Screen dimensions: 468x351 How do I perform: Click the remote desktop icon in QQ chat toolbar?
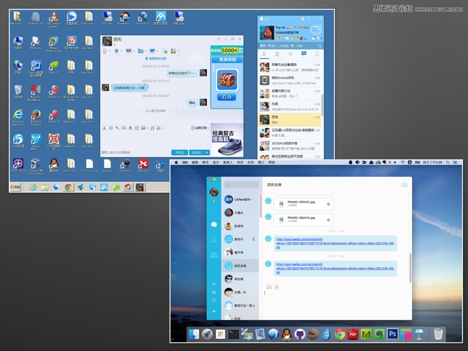click(x=153, y=51)
